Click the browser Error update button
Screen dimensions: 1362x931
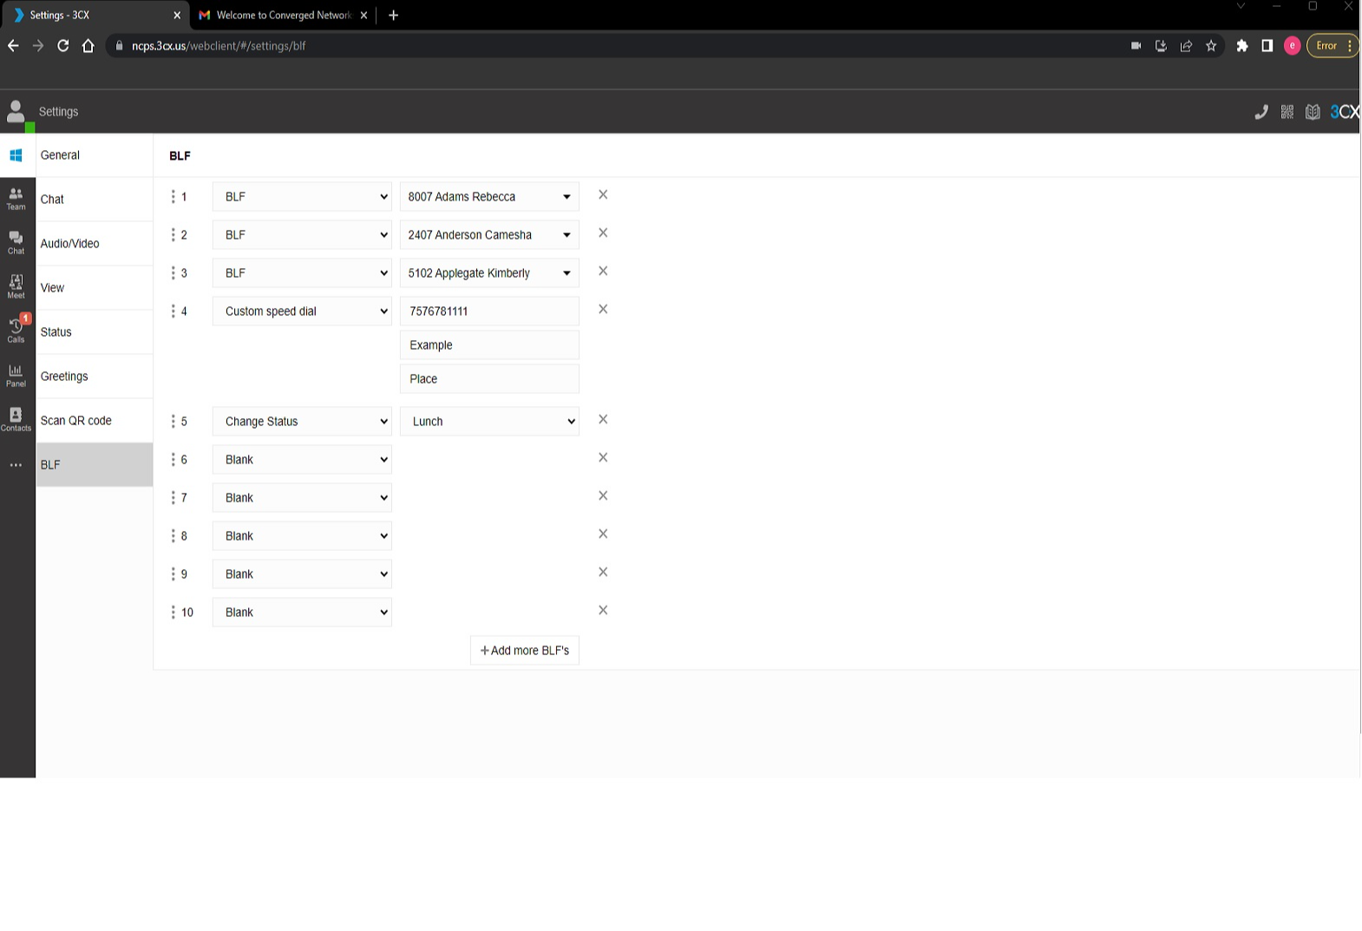pos(1332,46)
